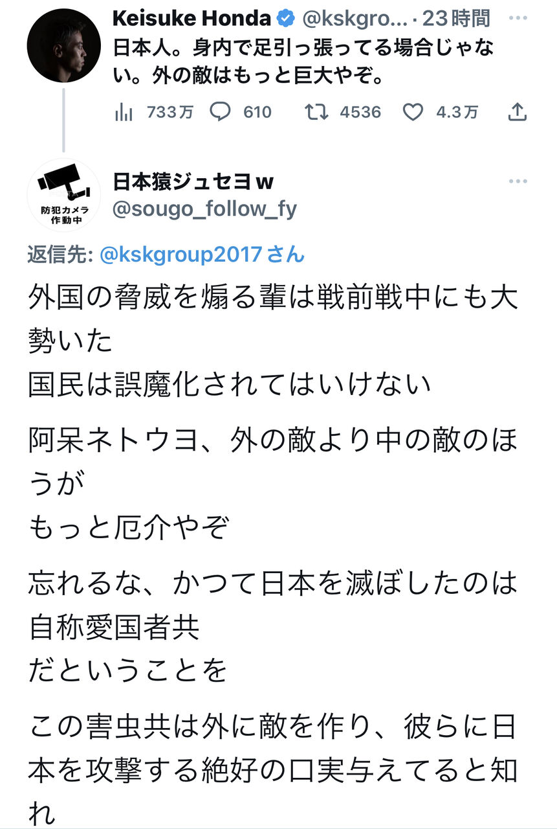Visit the Keisuke Honda display name

coord(192,19)
